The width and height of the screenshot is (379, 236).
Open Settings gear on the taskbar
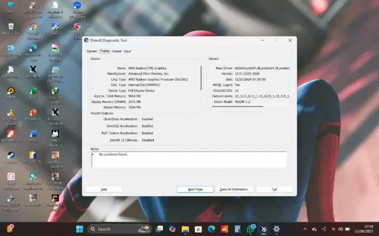click(276, 229)
